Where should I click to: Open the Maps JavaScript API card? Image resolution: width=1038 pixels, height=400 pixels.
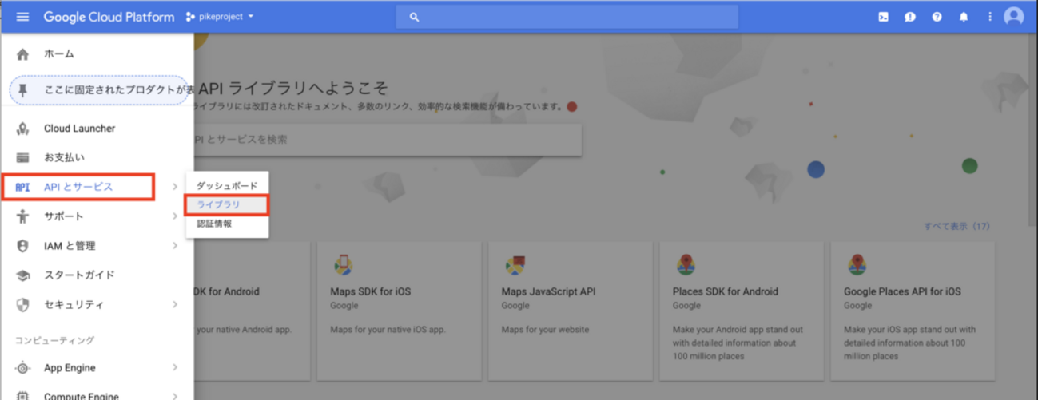(x=571, y=310)
